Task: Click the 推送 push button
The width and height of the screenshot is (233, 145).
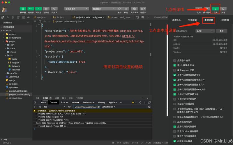Action: coord(221,31)
